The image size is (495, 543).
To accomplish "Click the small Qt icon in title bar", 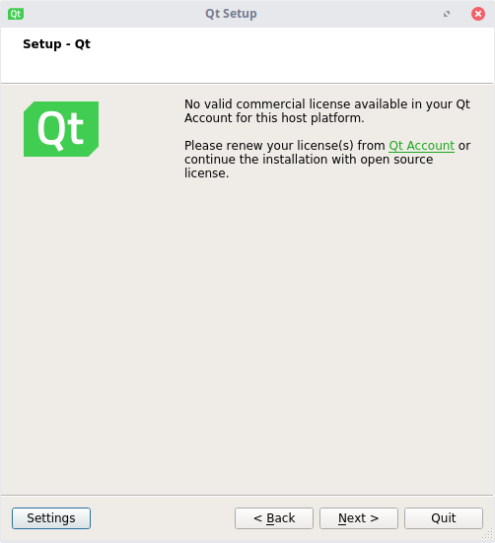I will (16, 14).
